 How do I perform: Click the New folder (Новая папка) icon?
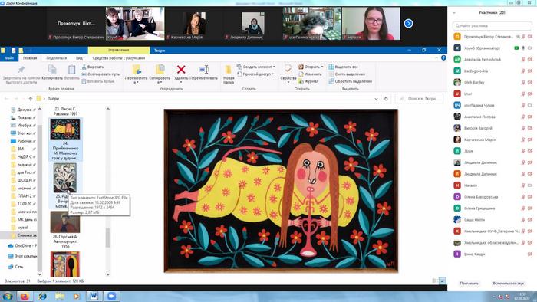click(x=229, y=70)
